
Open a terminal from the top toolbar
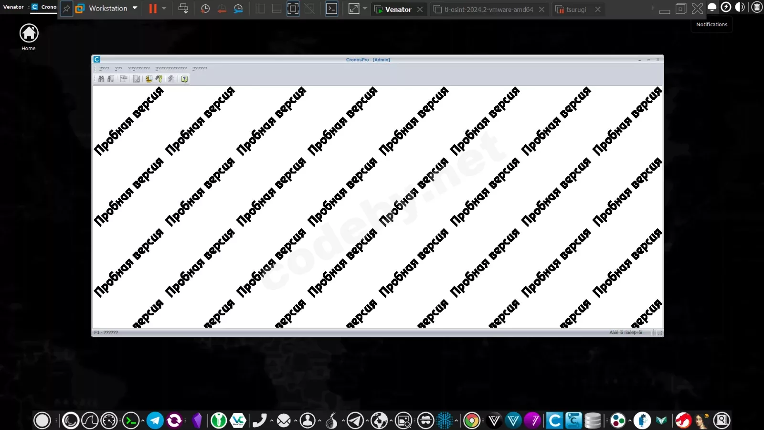click(x=331, y=8)
